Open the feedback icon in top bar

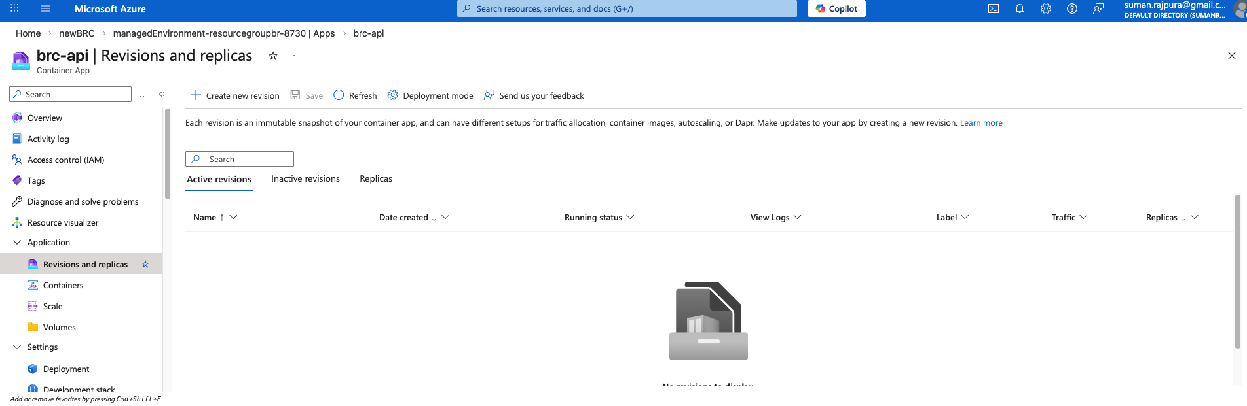(1098, 8)
